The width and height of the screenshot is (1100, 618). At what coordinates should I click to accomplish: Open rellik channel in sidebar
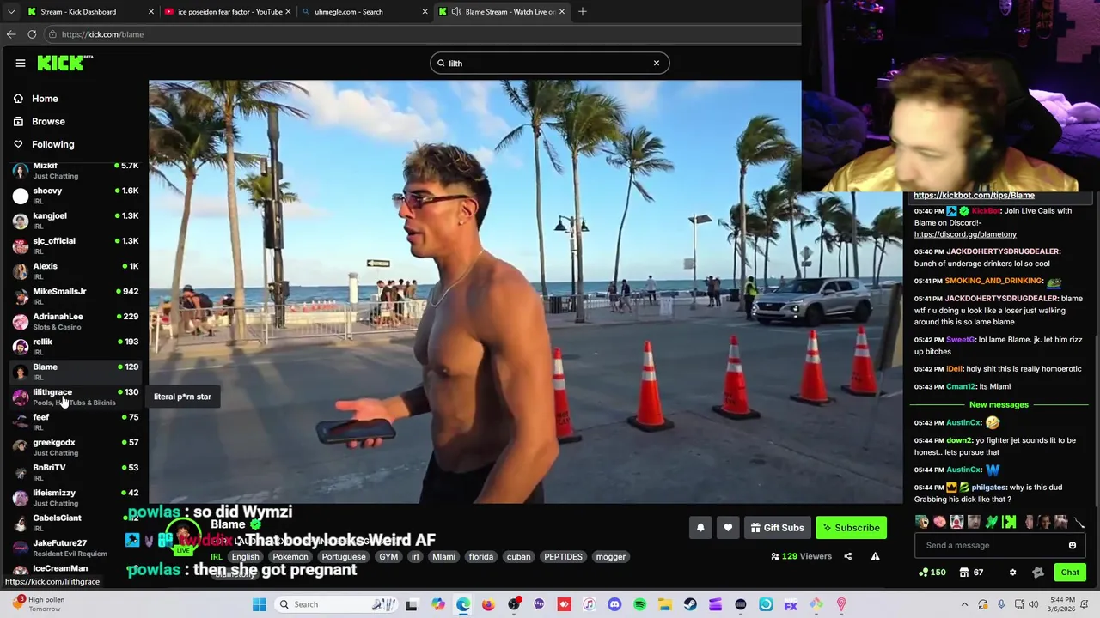(75, 347)
